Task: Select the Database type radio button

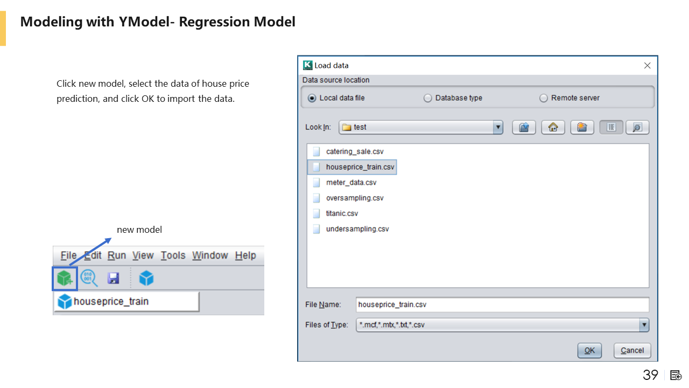Action: (428, 98)
